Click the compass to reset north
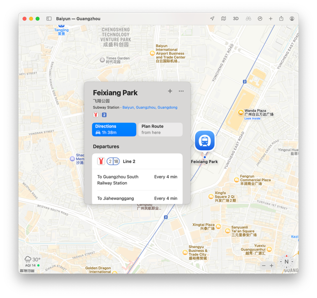Image resolution: width=317 pixels, height=298 pixels. pyautogui.click(x=286, y=262)
